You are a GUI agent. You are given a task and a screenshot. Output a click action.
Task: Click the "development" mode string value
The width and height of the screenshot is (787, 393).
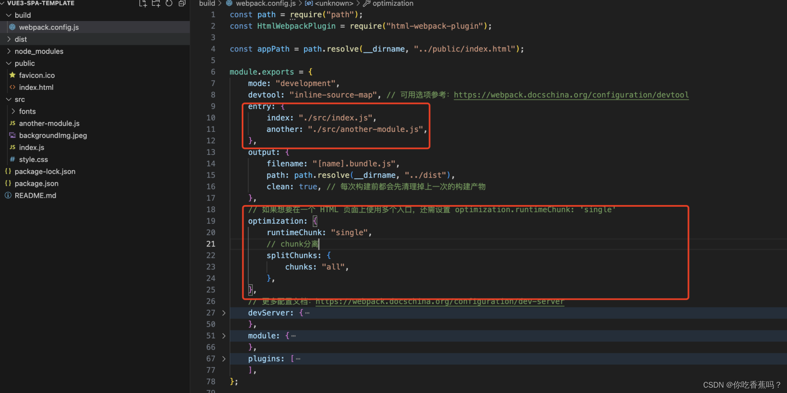tap(305, 84)
